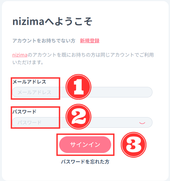Click the red number 3 badge
This screenshot has height=181, width=170.
[x=134, y=145]
